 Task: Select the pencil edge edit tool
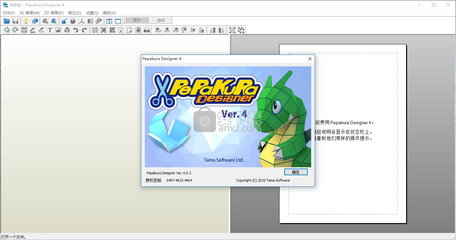[33, 30]
